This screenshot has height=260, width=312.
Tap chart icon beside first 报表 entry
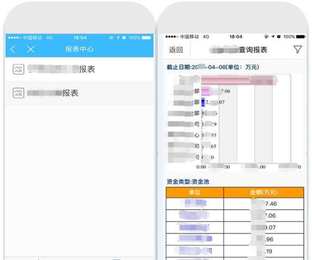click(18, 69)
